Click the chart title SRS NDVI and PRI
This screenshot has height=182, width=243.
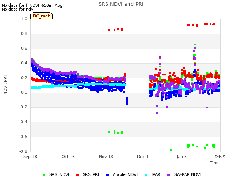click(121, 4)
